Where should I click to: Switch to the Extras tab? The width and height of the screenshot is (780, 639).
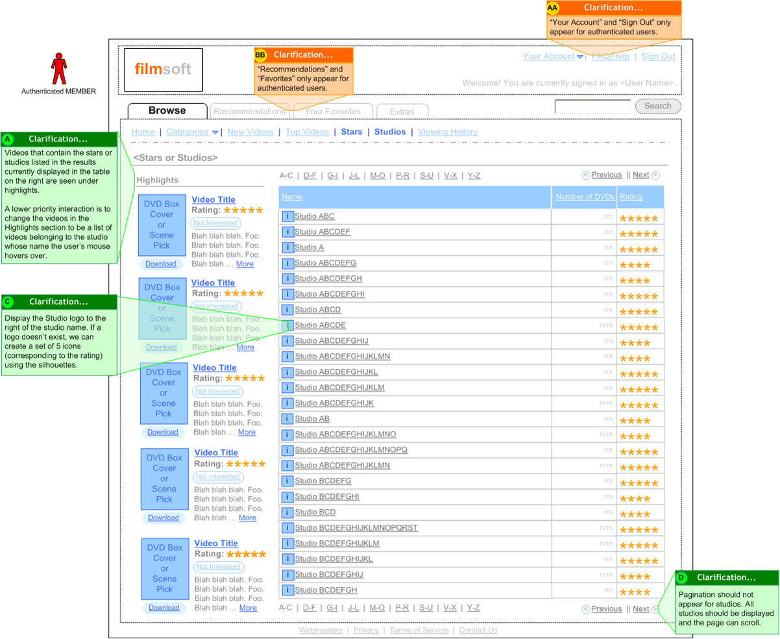tap(402, 112)
